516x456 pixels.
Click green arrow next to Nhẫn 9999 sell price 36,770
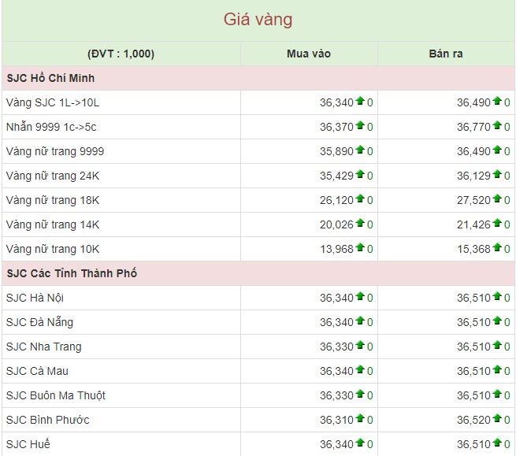497,126
